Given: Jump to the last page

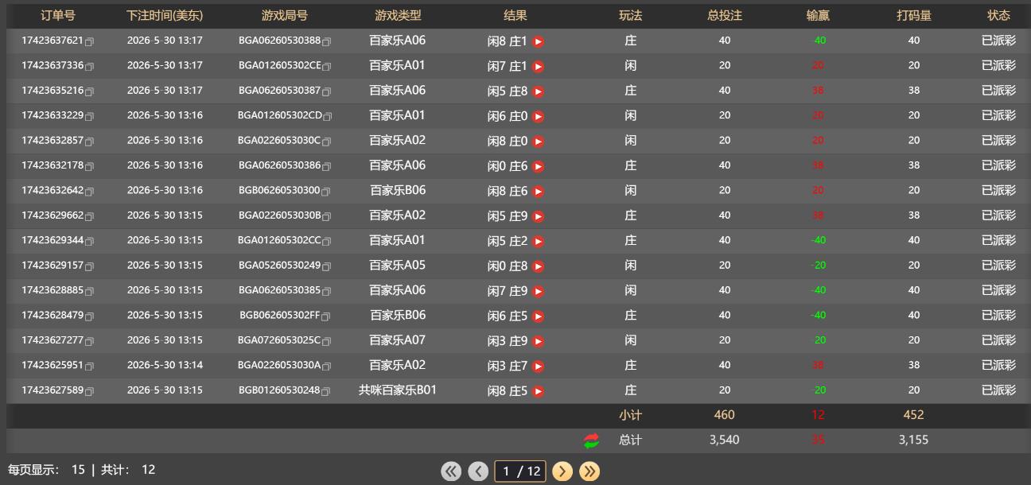Looking at the screenshot, I should (x=589, y=471).
